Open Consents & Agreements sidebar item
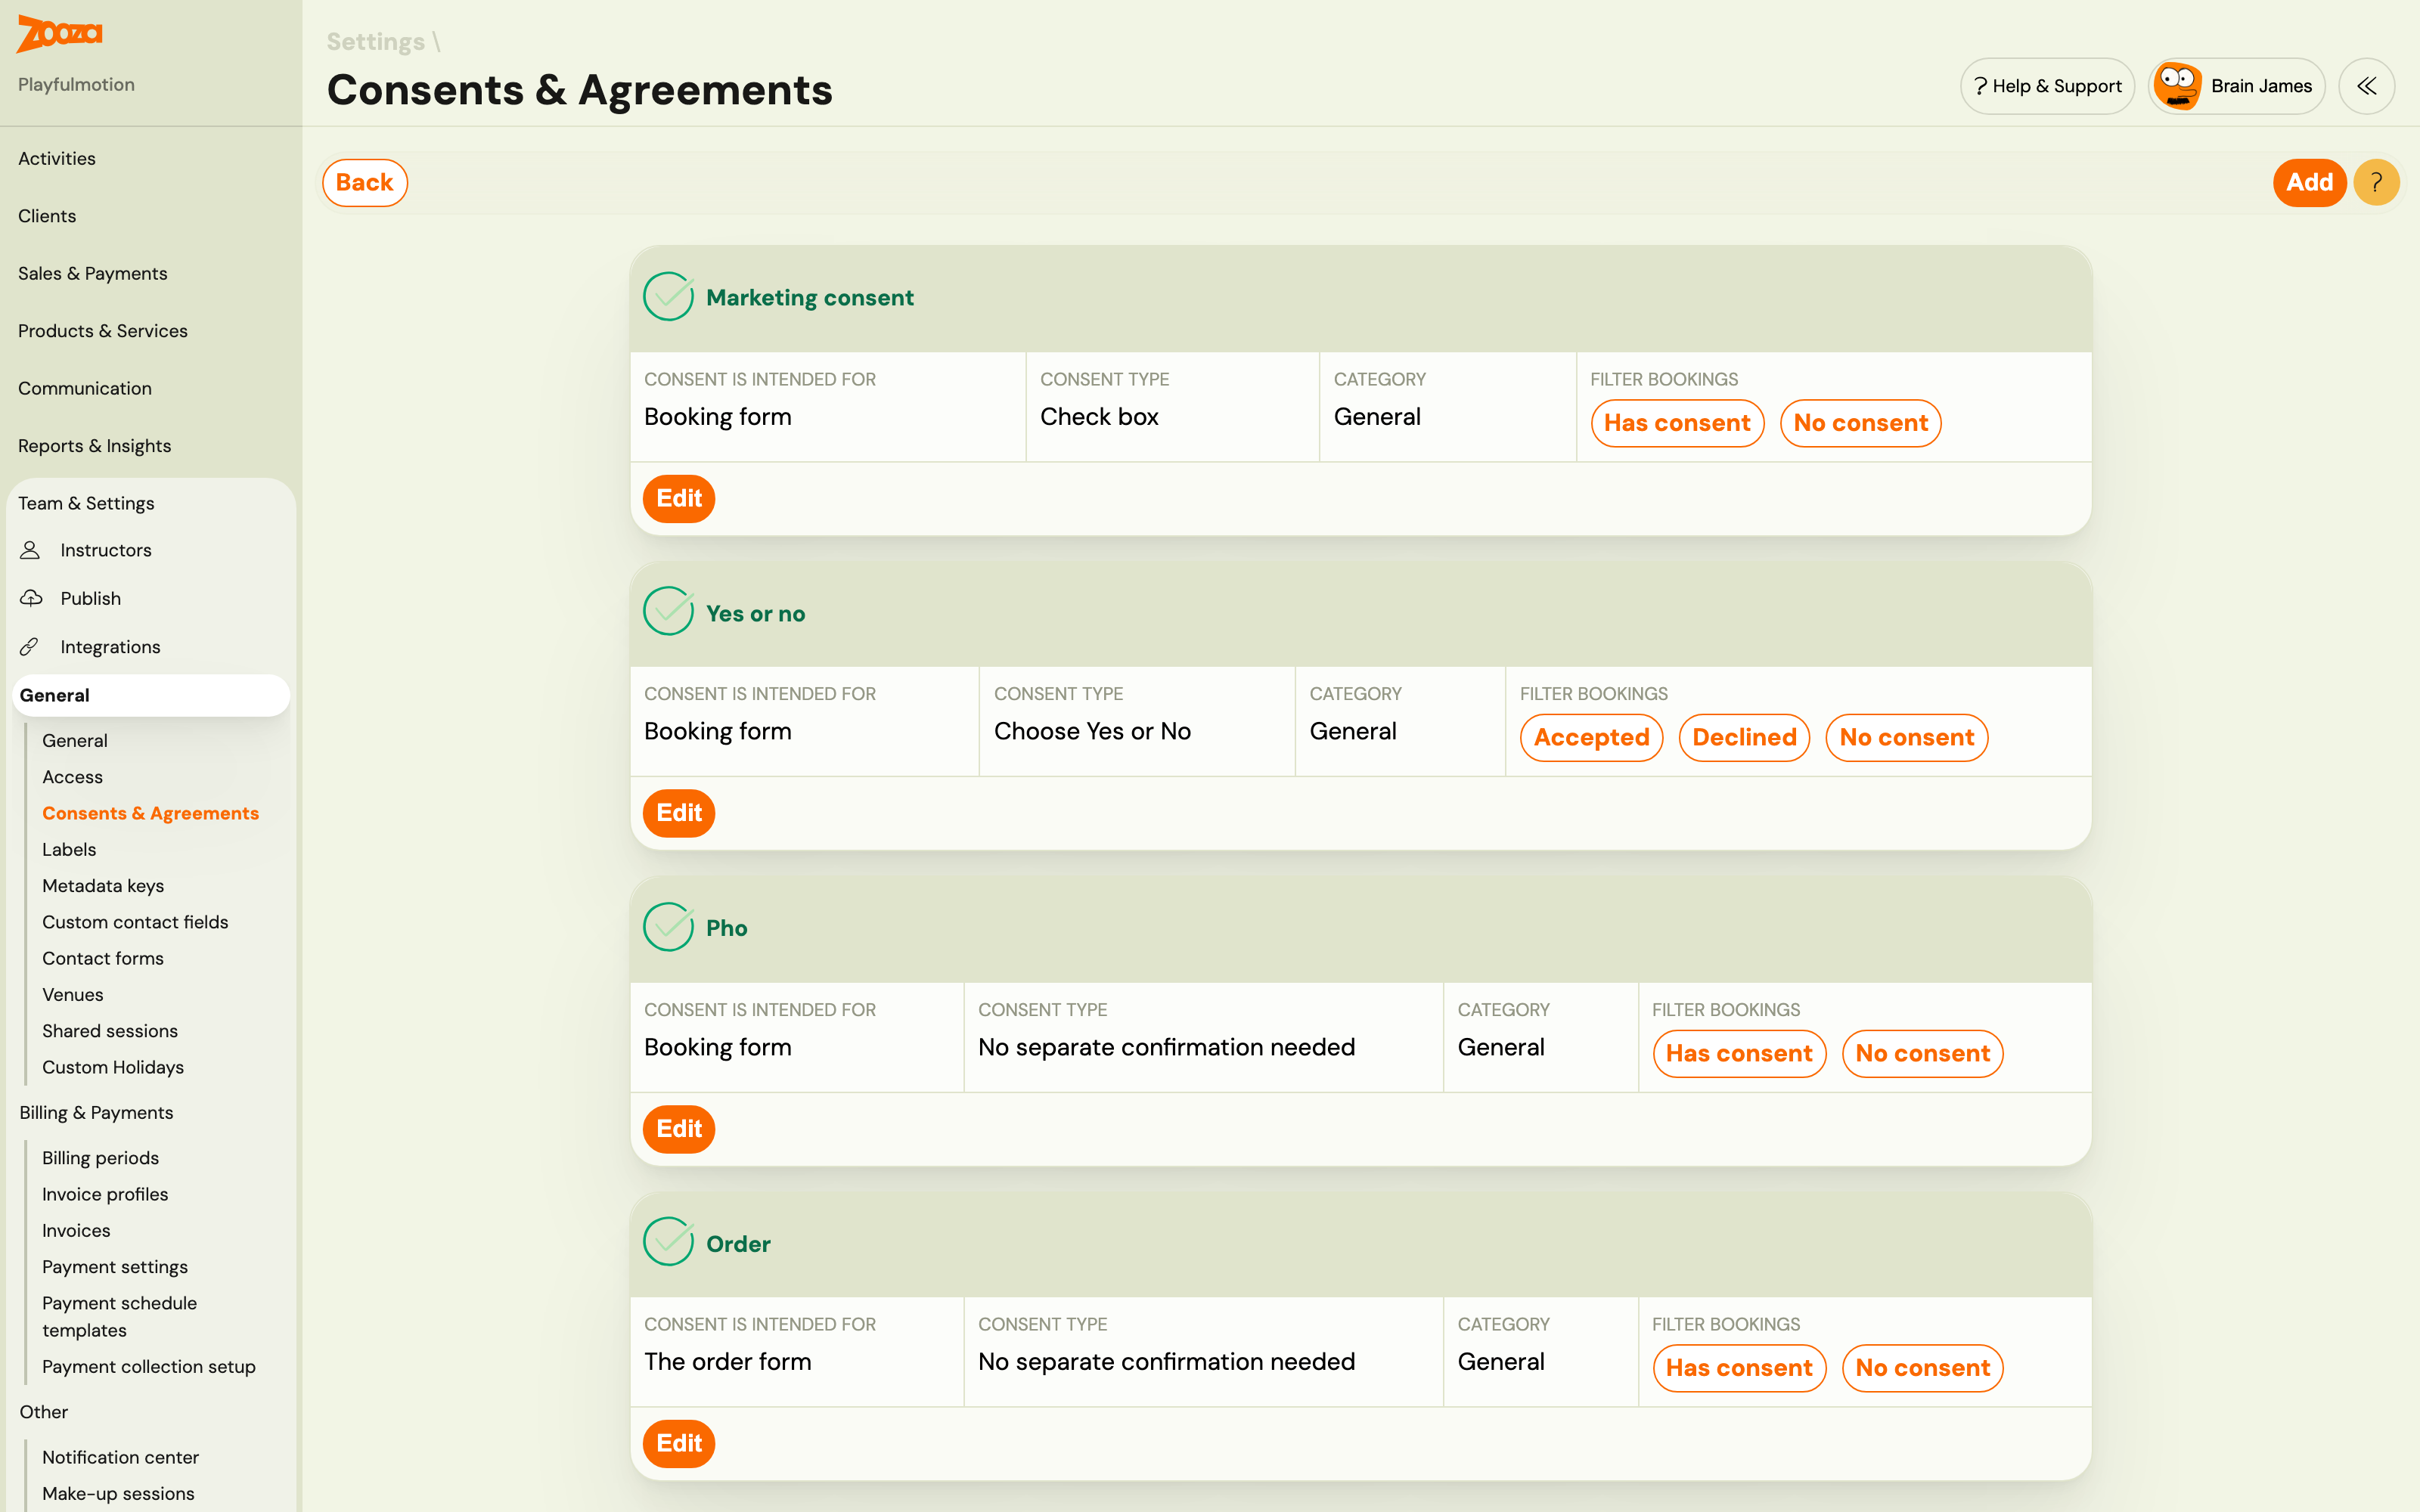Viewport: 2420px width, 1512px height. [x=150, y=813]
